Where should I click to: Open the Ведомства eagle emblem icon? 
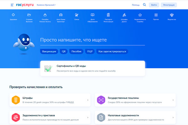(172, 15)
